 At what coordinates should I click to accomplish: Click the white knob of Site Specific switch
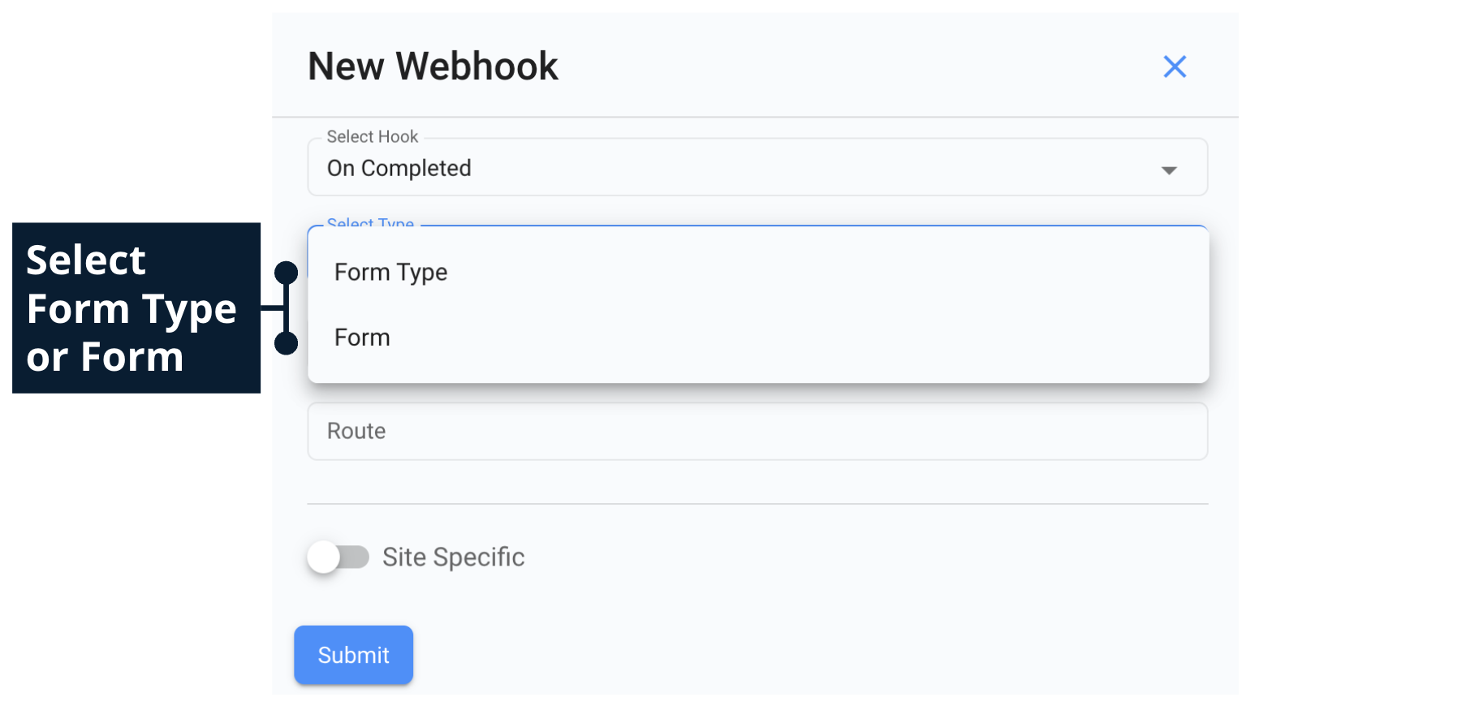[x=324, y=557]
